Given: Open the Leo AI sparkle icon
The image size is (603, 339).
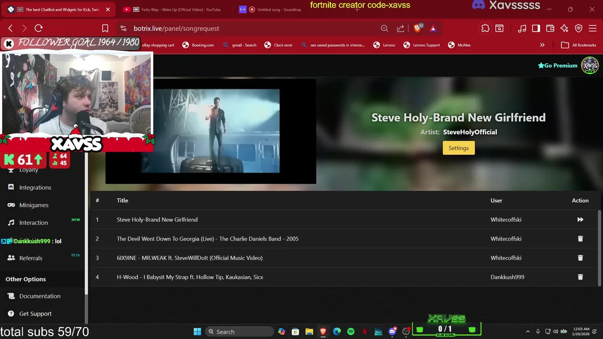Looking at the screenshot, I should tap(564, 28).
